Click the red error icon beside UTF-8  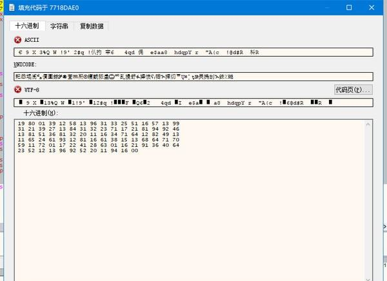17,89
